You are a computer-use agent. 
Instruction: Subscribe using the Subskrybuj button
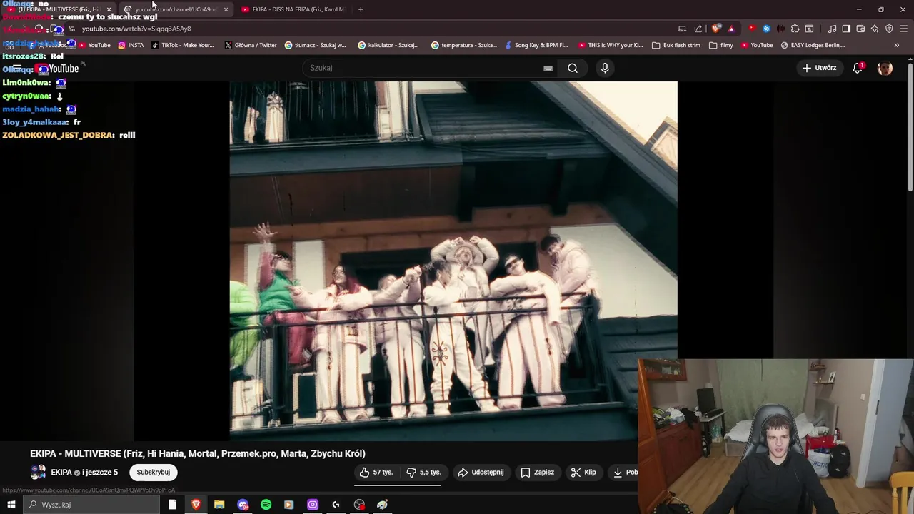point(154,473)
